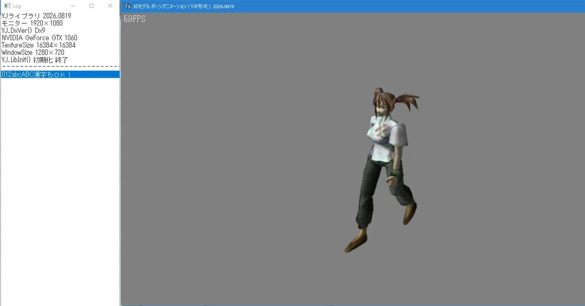Click the 'Log' window title text
Viewport: 585px width, 306px height.
pos(16,6)
